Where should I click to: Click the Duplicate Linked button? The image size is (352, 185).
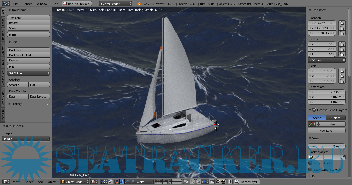[x=28, y=55]
